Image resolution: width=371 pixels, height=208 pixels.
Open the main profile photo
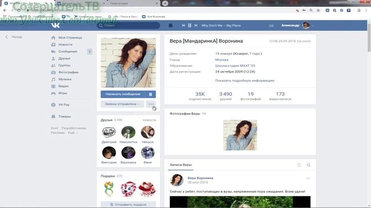point(128,63)
